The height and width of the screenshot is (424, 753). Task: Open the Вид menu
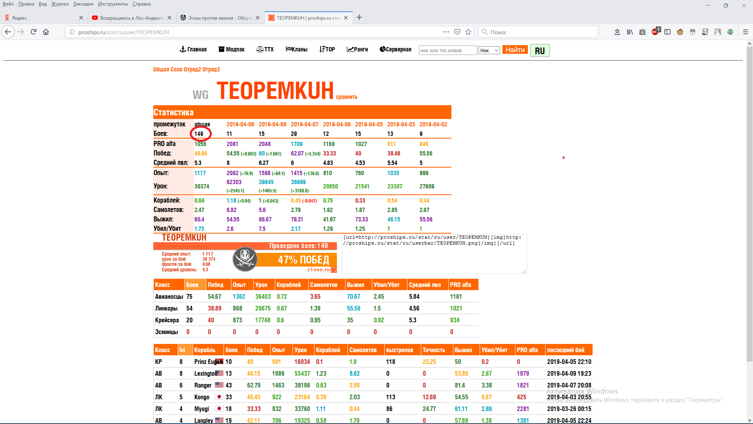click(x=43, y=4)
